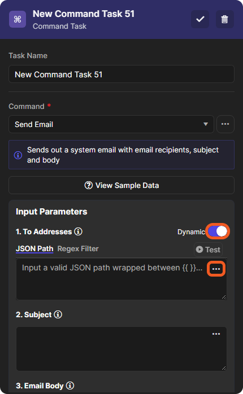The image size is (243, 394).
Task: Click info icon next to Email Body
Action: click(70, 386)
